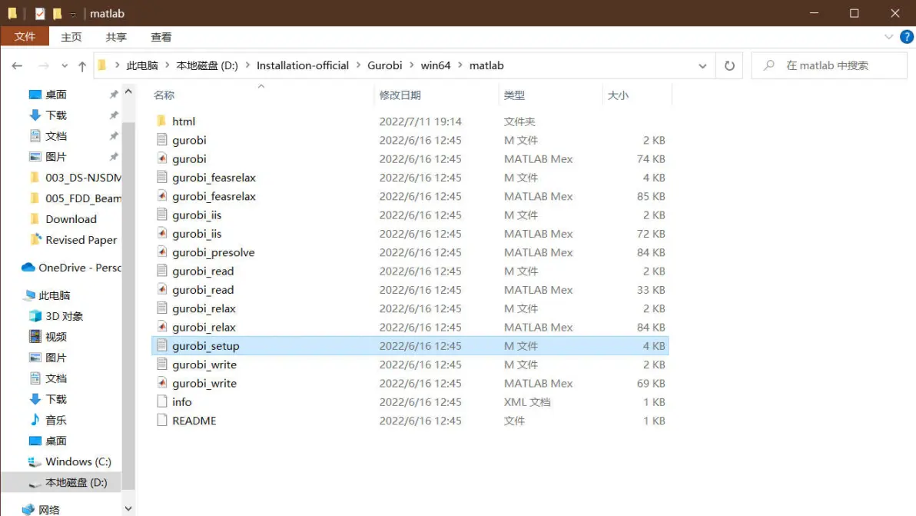916x516 pixels.
Task: Jump to Gurobi in the address breadcrumb
Action: tap(384, 65)
